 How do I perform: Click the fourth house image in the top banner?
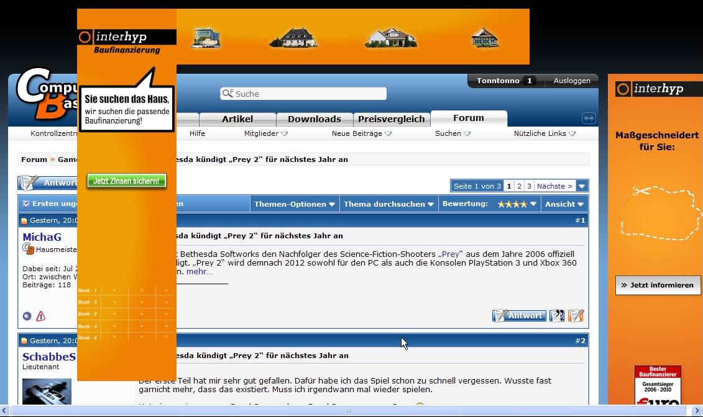click(485, 38)
